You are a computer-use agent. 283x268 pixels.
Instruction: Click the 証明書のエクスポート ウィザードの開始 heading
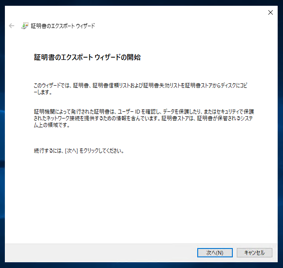(87, 57)
